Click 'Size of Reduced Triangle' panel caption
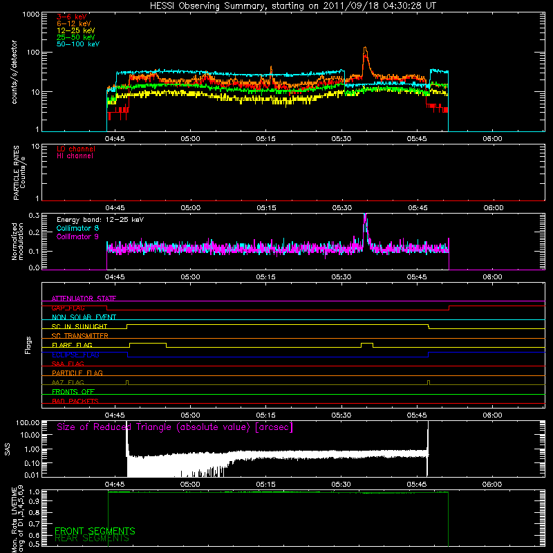 point(175,427)
